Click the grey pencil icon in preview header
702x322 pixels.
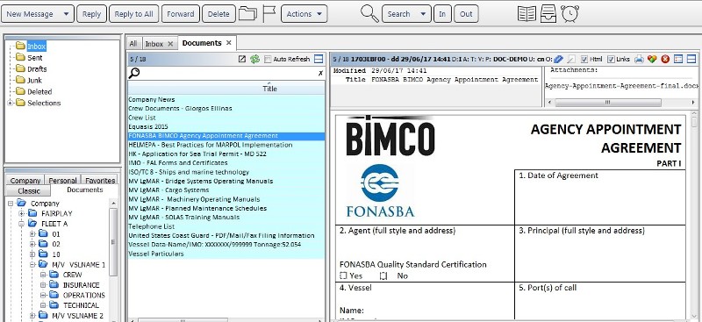point(571,59)
